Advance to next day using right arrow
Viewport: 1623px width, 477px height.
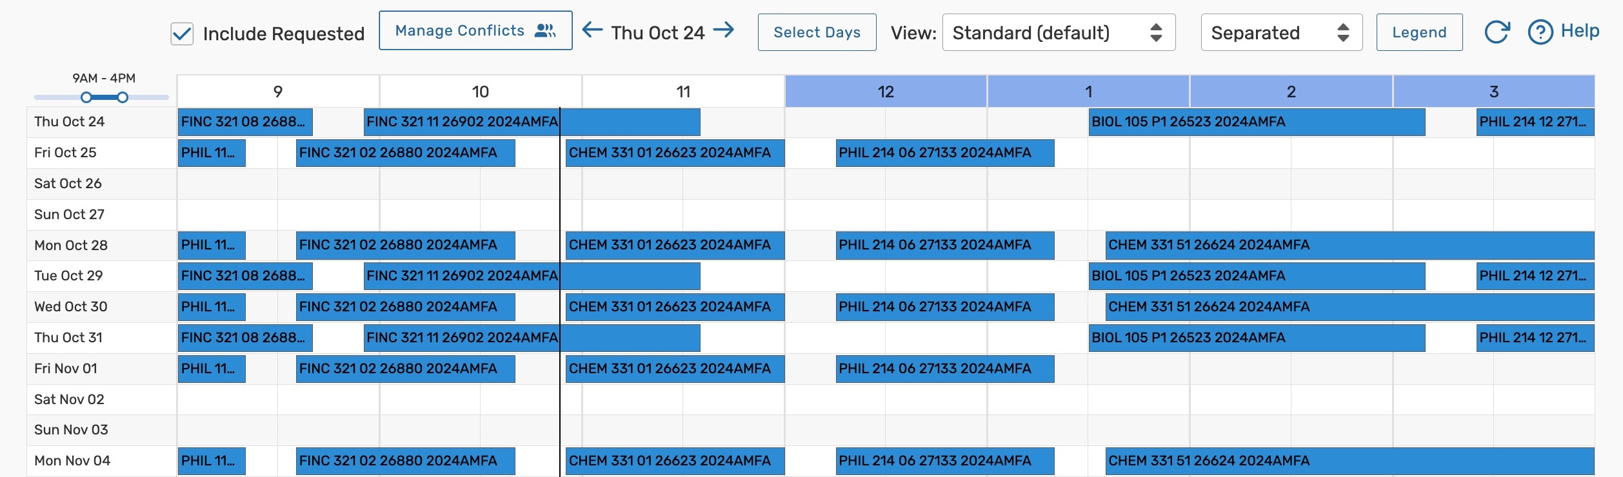click(x=724, y=31)
